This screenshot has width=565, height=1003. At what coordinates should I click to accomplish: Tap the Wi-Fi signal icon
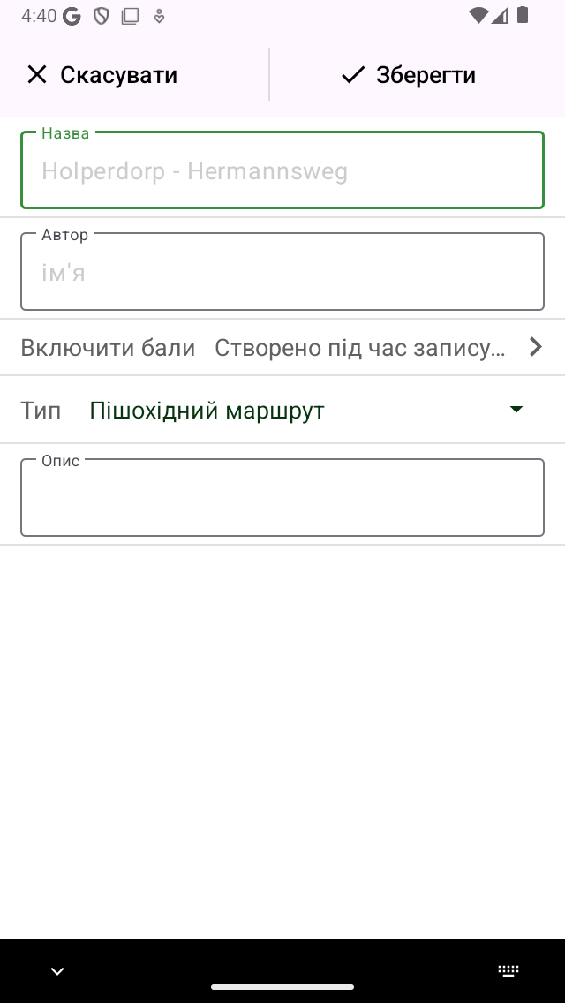478,15
